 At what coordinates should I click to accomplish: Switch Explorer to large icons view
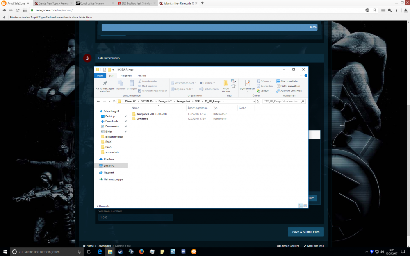[x=305, y=206]
